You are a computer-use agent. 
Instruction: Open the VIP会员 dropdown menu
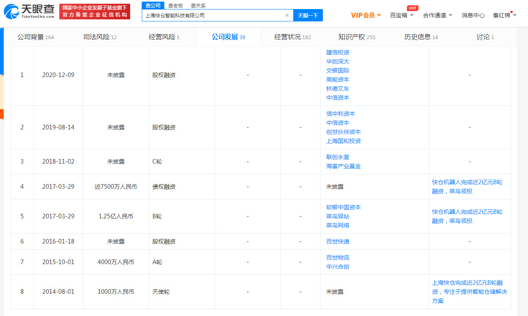tap(366, 15)
